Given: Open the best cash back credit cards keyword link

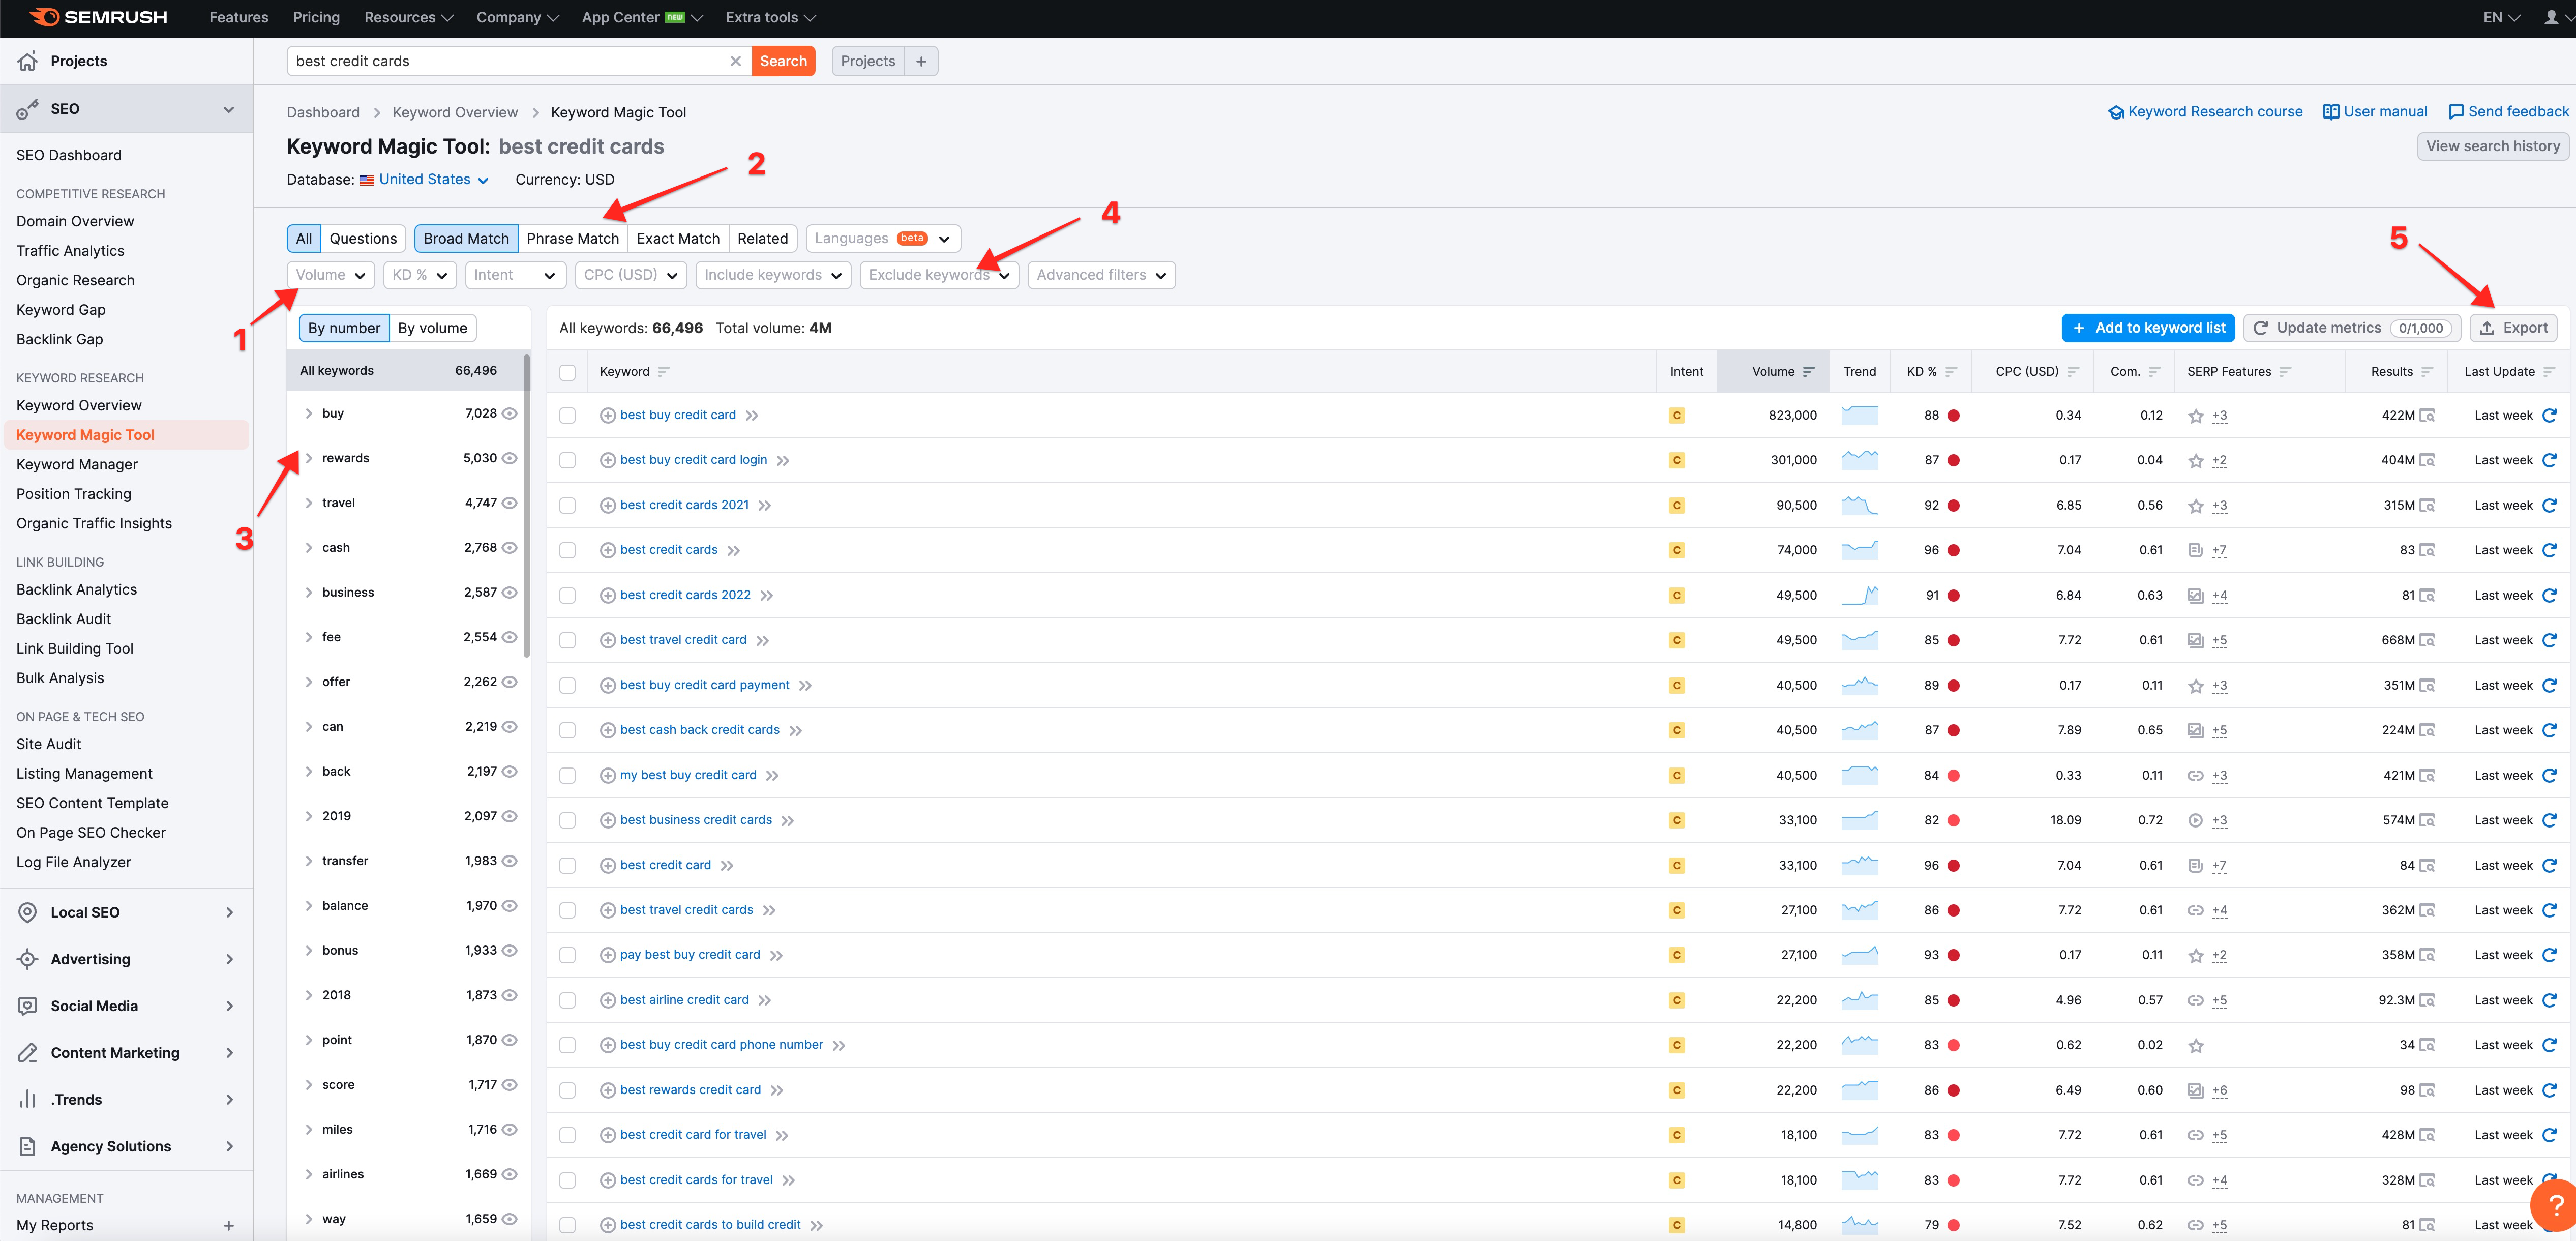Looking at the screenshot, I should (x=699, y=730).
